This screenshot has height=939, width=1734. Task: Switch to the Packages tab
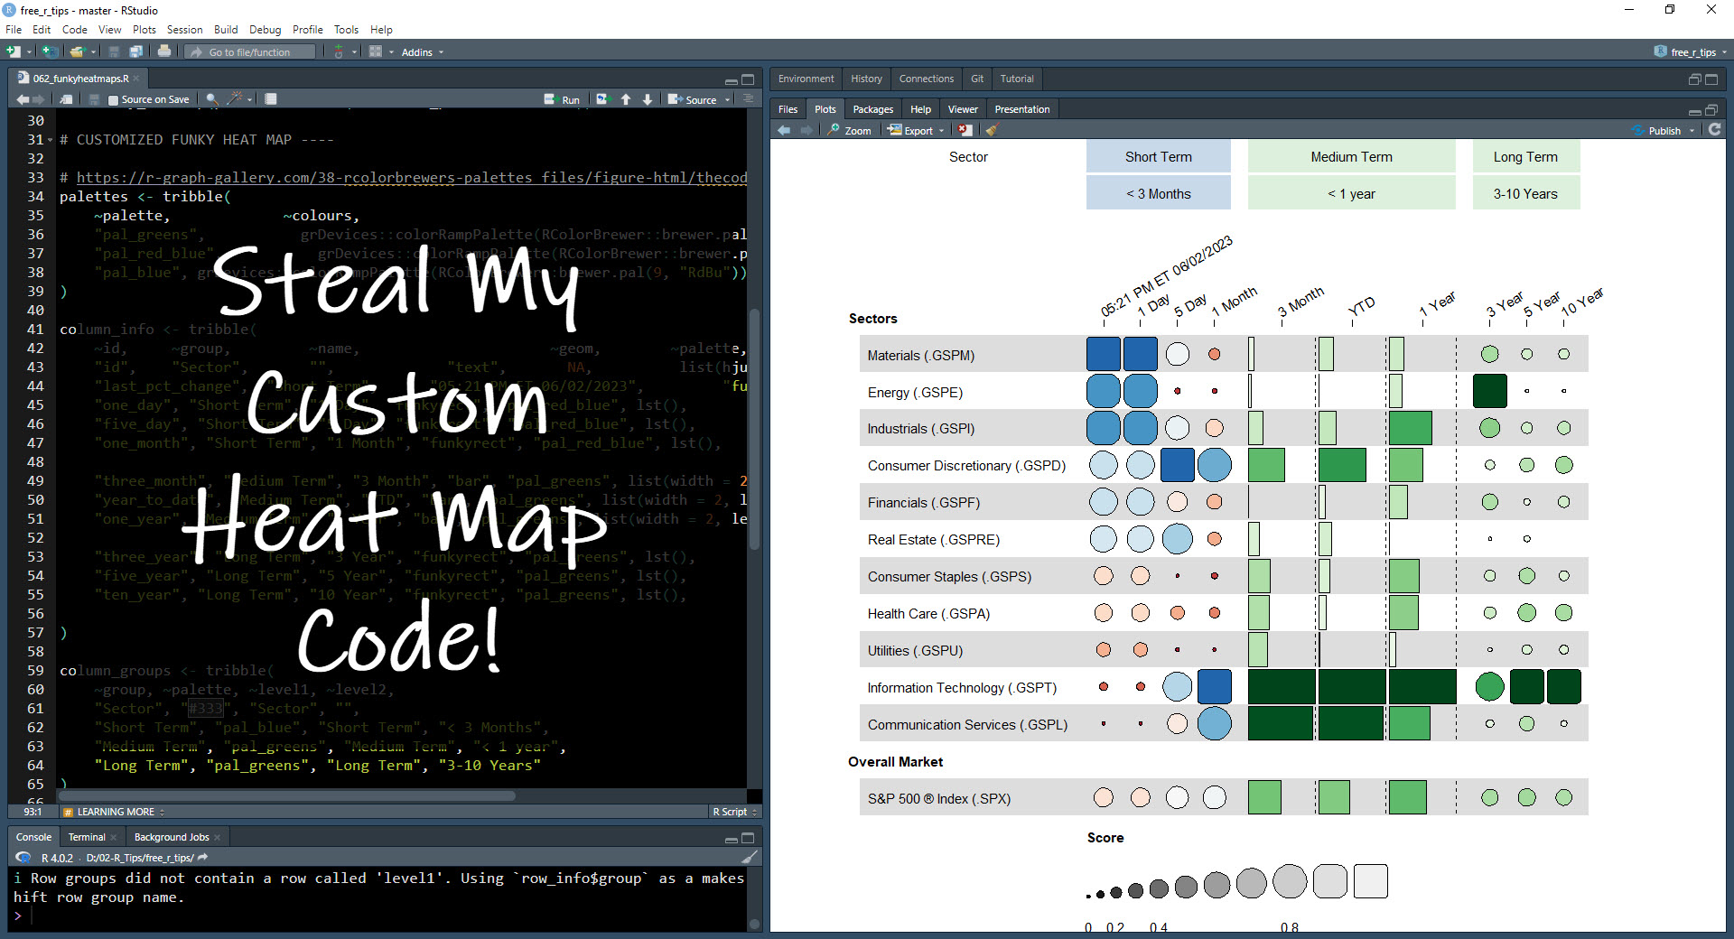872,109
